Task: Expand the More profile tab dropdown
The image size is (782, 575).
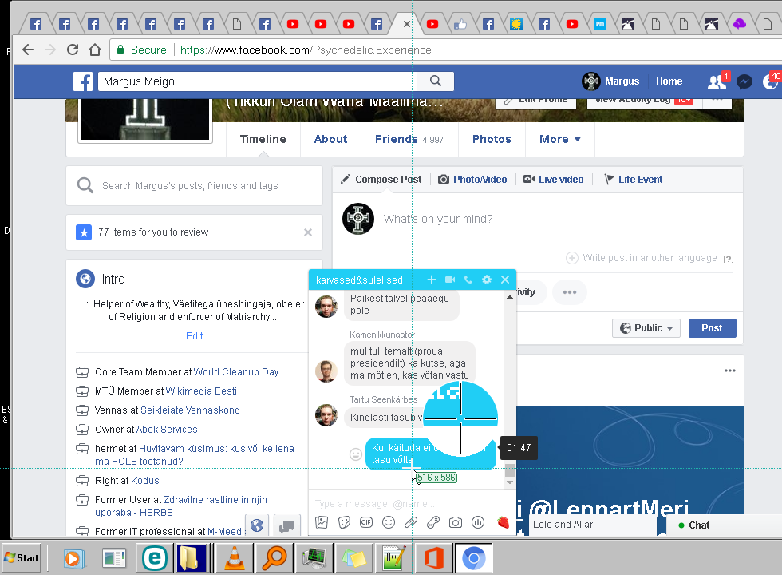Action: [x=559, y=139]
